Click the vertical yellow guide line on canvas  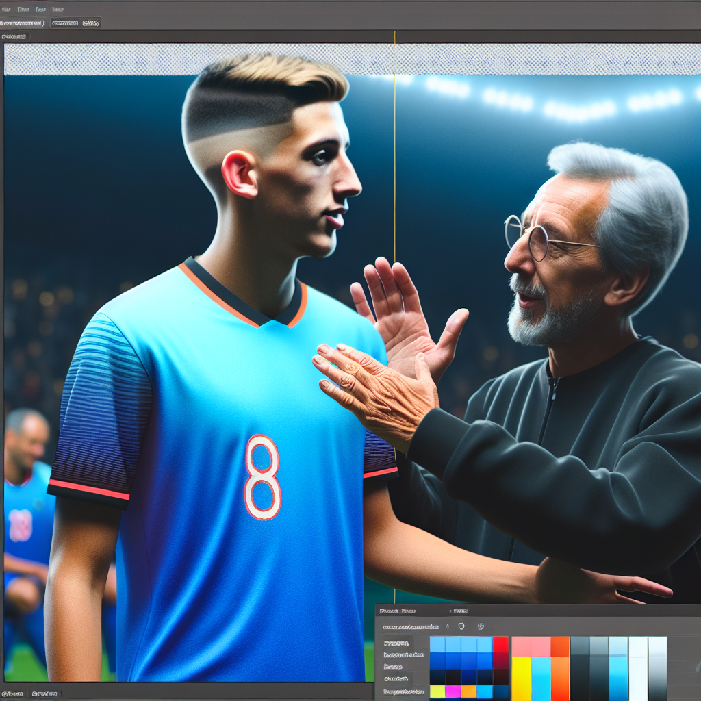click(394, 205)
